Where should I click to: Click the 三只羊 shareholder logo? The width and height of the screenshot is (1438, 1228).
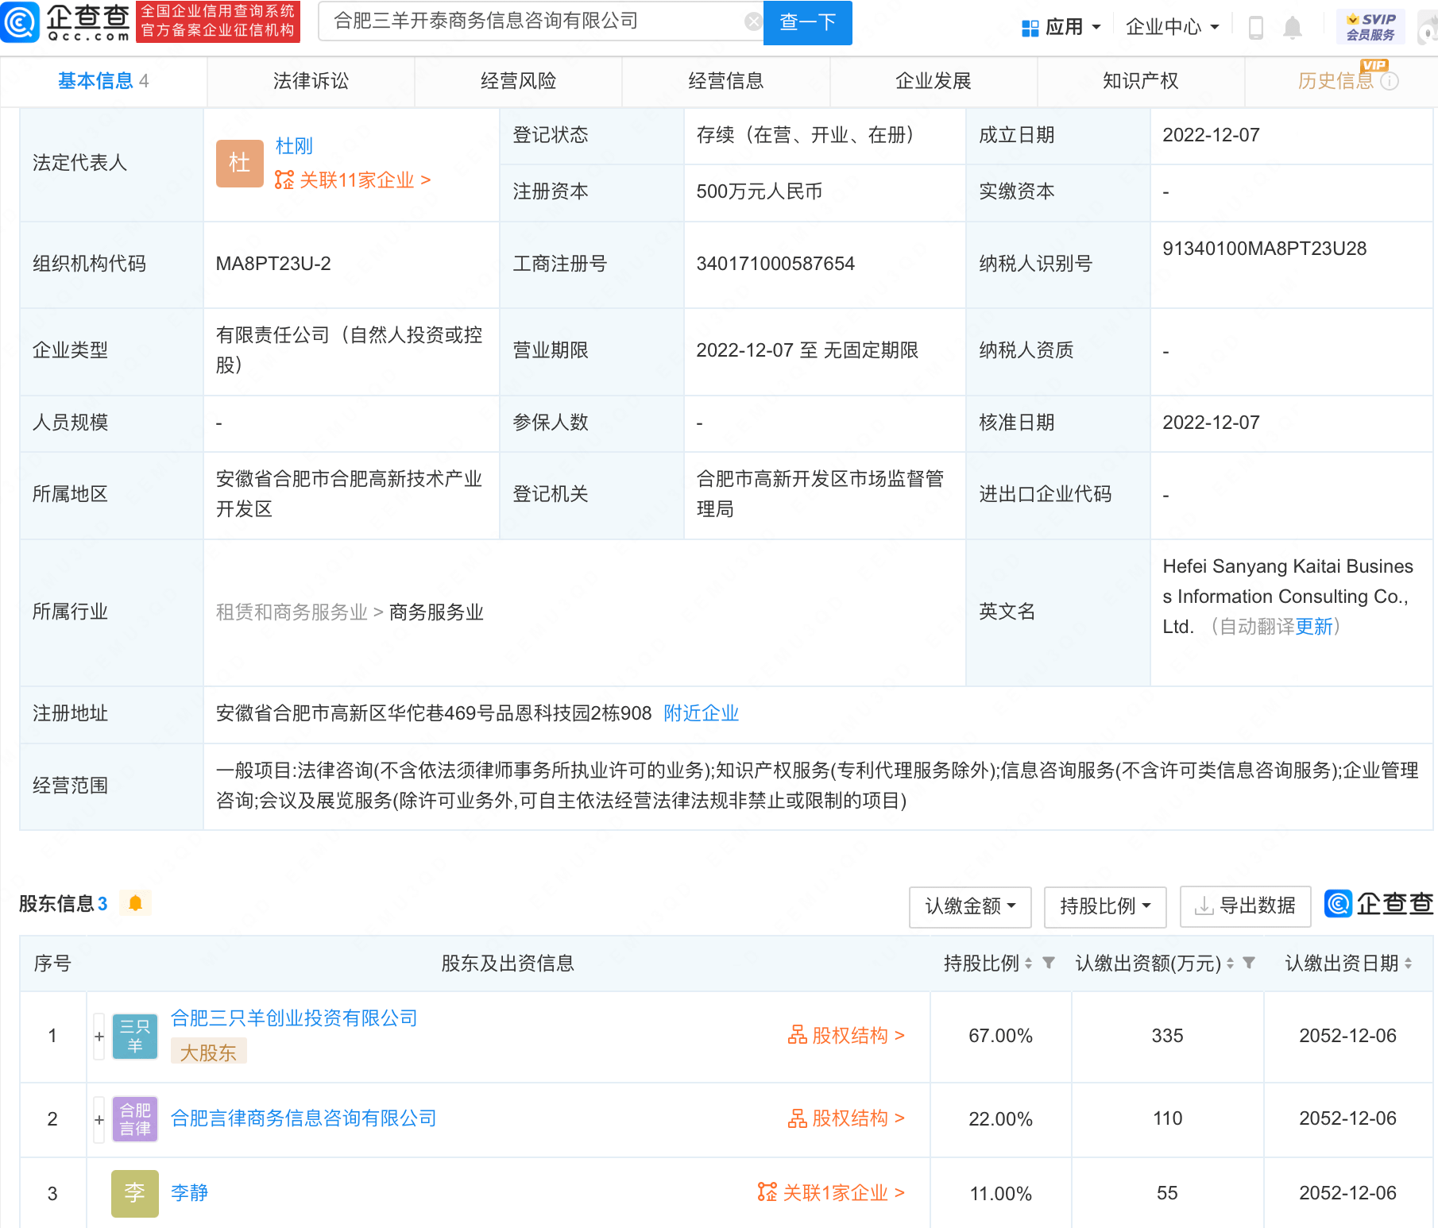135,1036
